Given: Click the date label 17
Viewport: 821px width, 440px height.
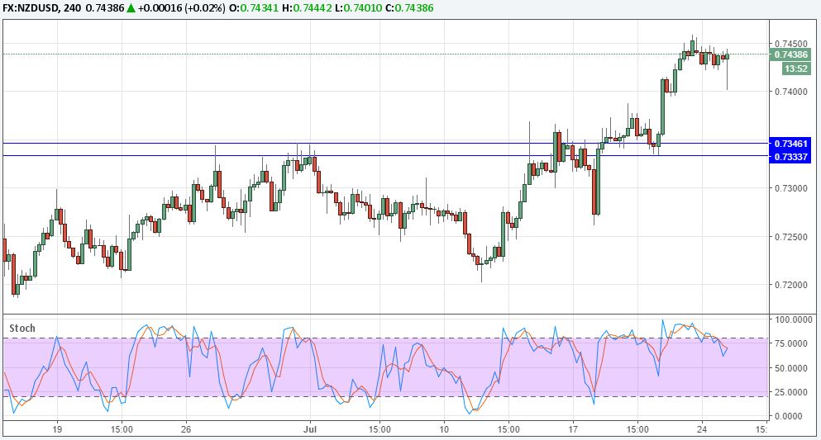Looking at the screenshot, I should tap(573, 429).
